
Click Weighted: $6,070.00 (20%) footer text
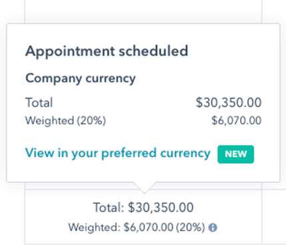click(136, 228)
